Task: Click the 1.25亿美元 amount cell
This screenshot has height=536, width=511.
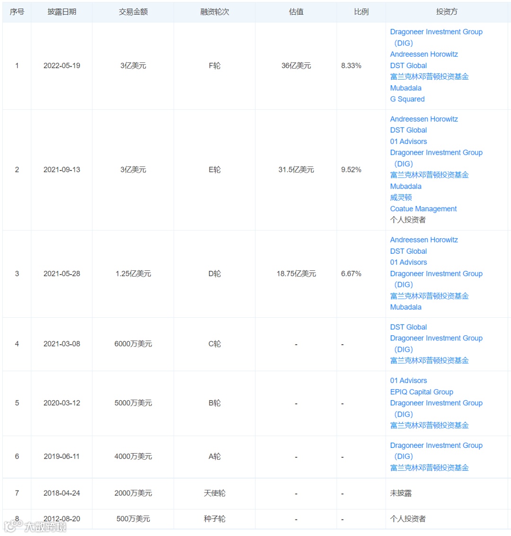Action: pos(133,274)
